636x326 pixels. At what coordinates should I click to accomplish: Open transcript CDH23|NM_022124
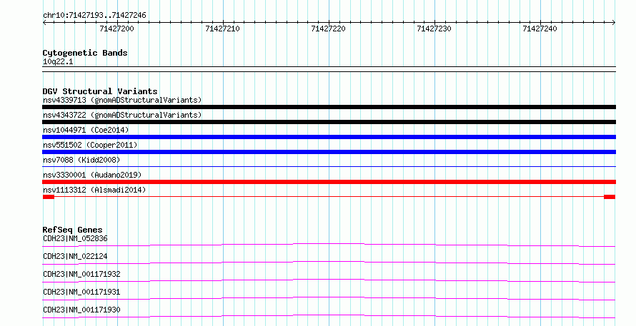tap(75, 256)
